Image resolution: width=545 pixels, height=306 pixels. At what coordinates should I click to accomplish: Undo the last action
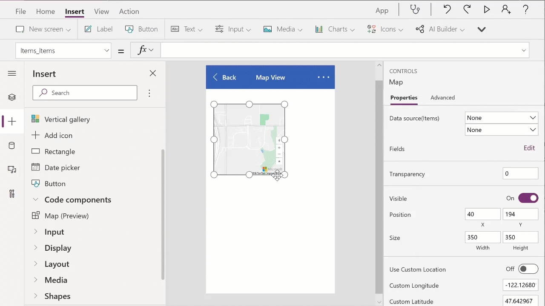[x=447, y=9]
